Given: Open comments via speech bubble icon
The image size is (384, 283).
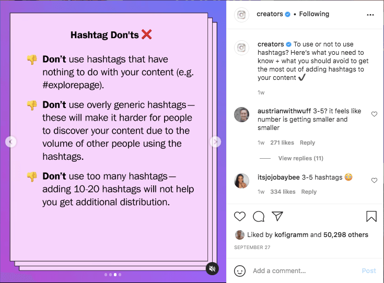Looking at the screenshot, I should point(259,217).
